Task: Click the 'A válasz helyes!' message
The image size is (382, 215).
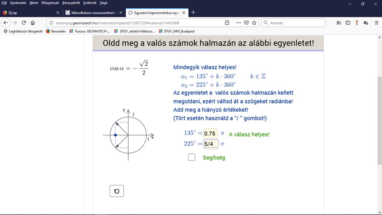Action: coord(249,134)
